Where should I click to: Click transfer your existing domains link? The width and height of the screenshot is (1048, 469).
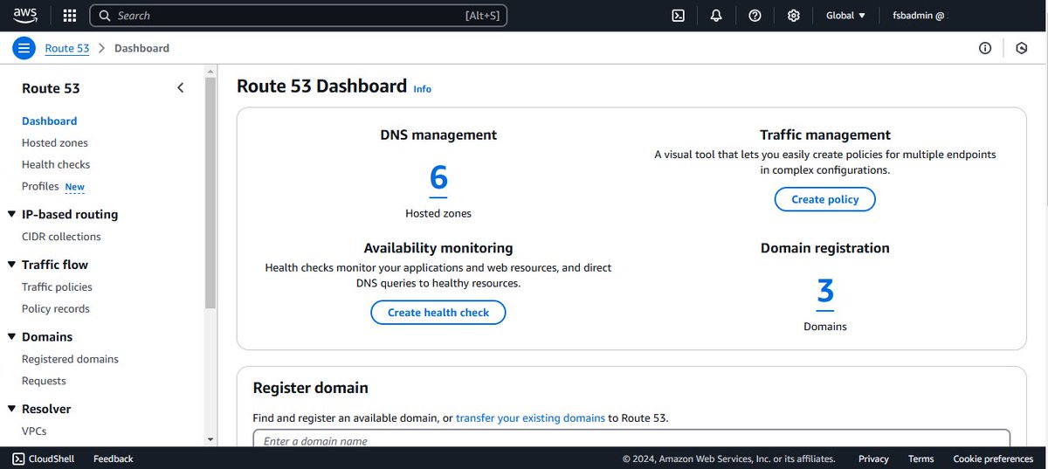coord(530,418)
